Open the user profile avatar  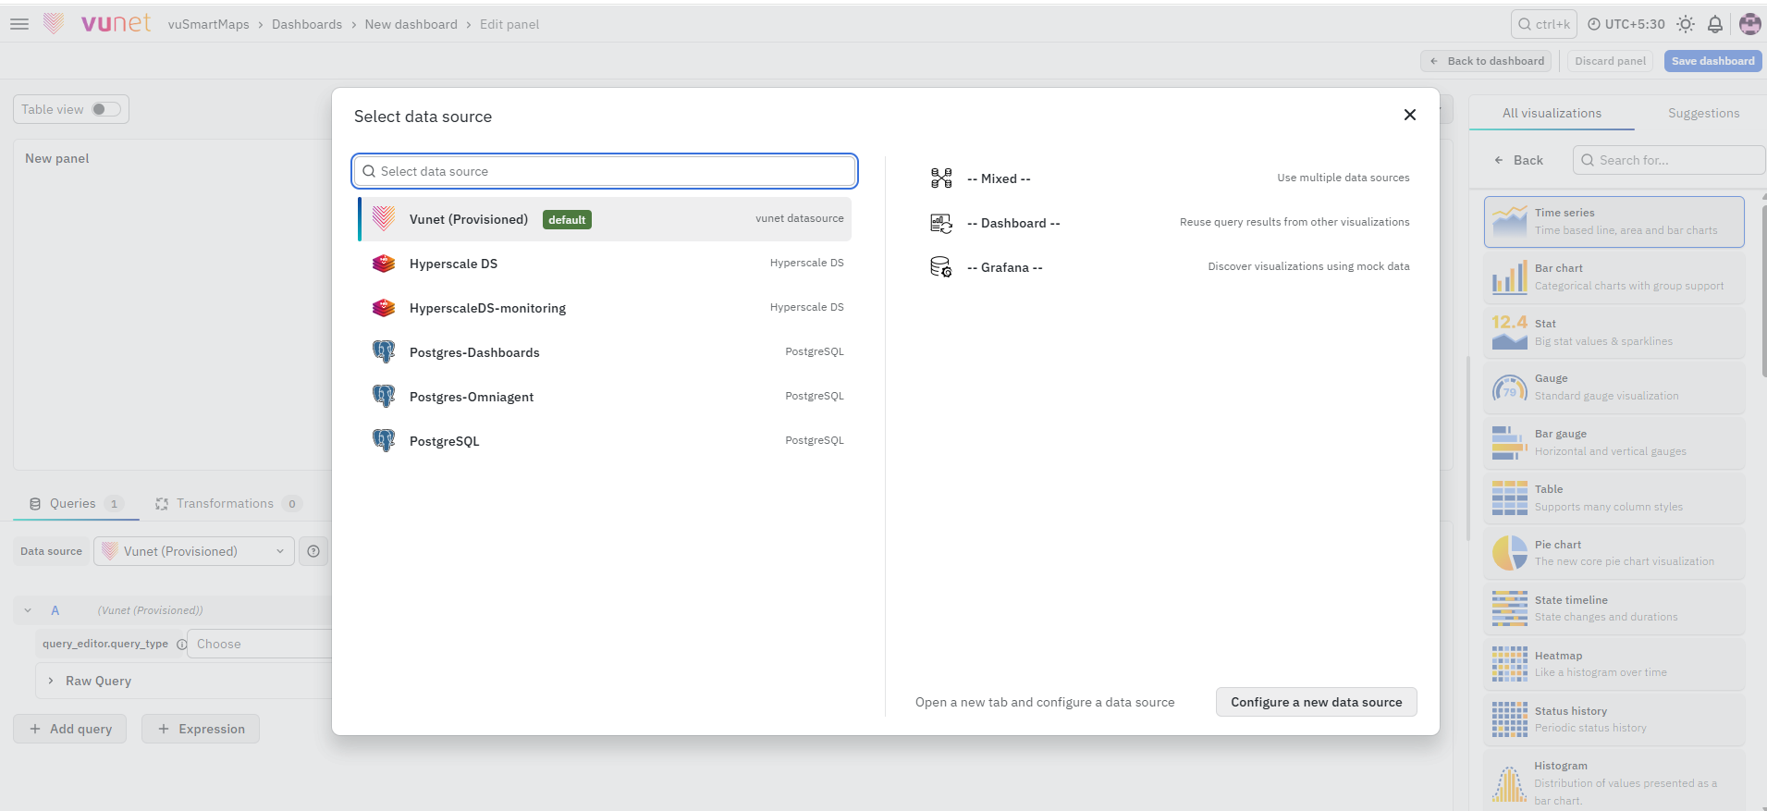(x=1749, y=24)
